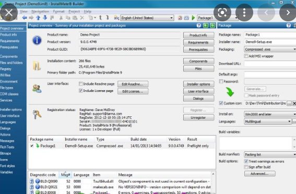Open the View menu
The width and height of the screenshot is (296, 194).
[24, 11]
